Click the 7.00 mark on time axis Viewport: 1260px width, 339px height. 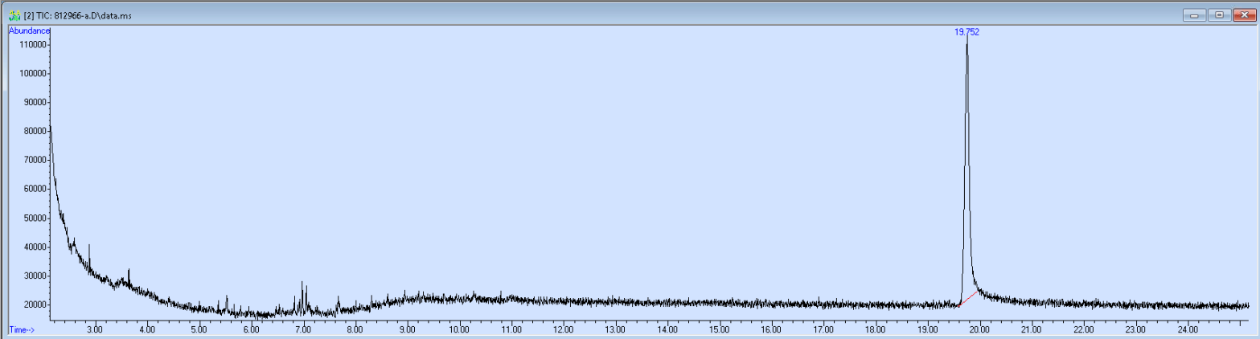click(x=303, y=329)
